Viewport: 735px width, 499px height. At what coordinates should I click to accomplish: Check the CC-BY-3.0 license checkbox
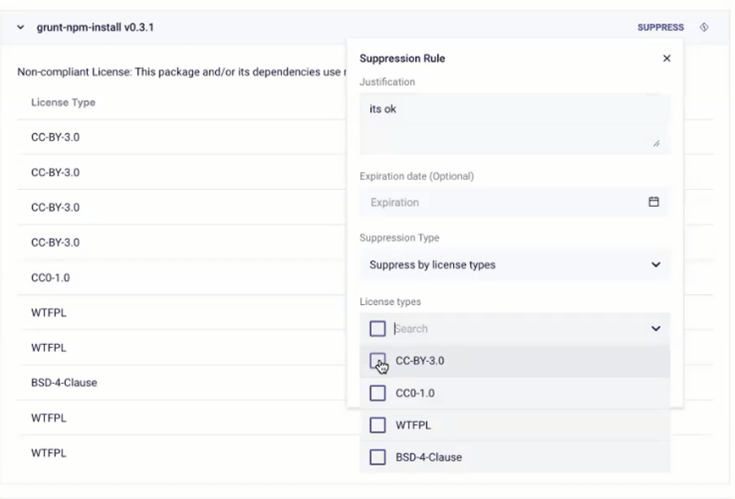pyautogui.click(x=378, y=361)
